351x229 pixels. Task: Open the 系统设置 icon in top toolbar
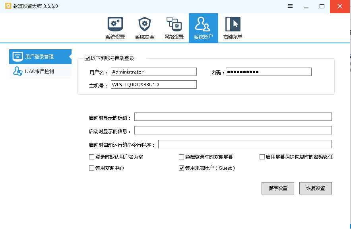click(x=115, y=24)
